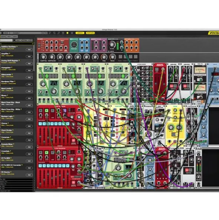This screenshot has width=219, height=220.
Task: Open the Filter dropdown in library panel
Action: (x=26, y=41)
